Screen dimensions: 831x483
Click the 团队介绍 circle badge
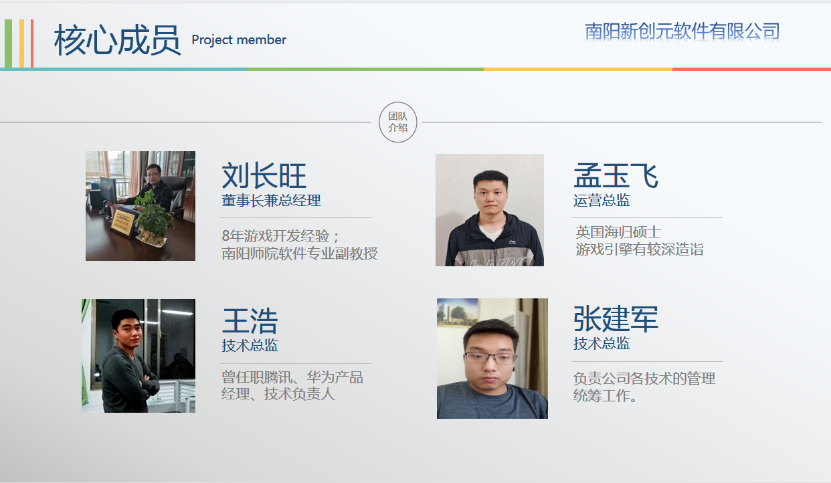(398, 122)
